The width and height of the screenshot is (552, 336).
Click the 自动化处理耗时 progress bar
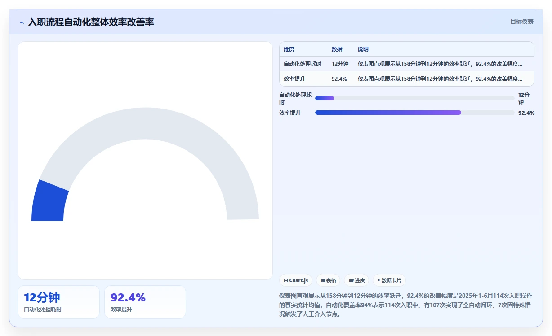point(414,98)
